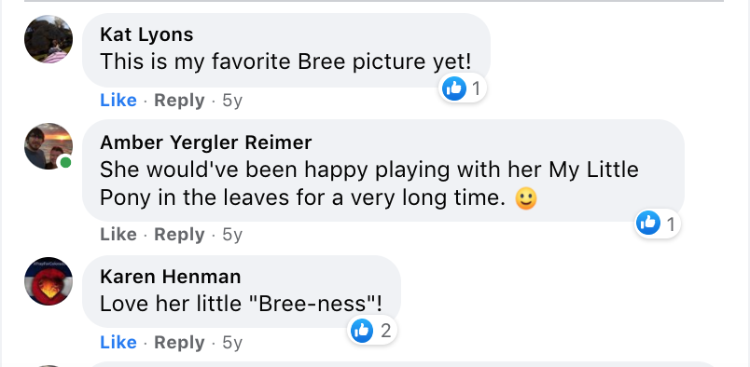Open Amber Yergler Reimer's profile photo
Screen dimensions: 750x367
(49, 146)
